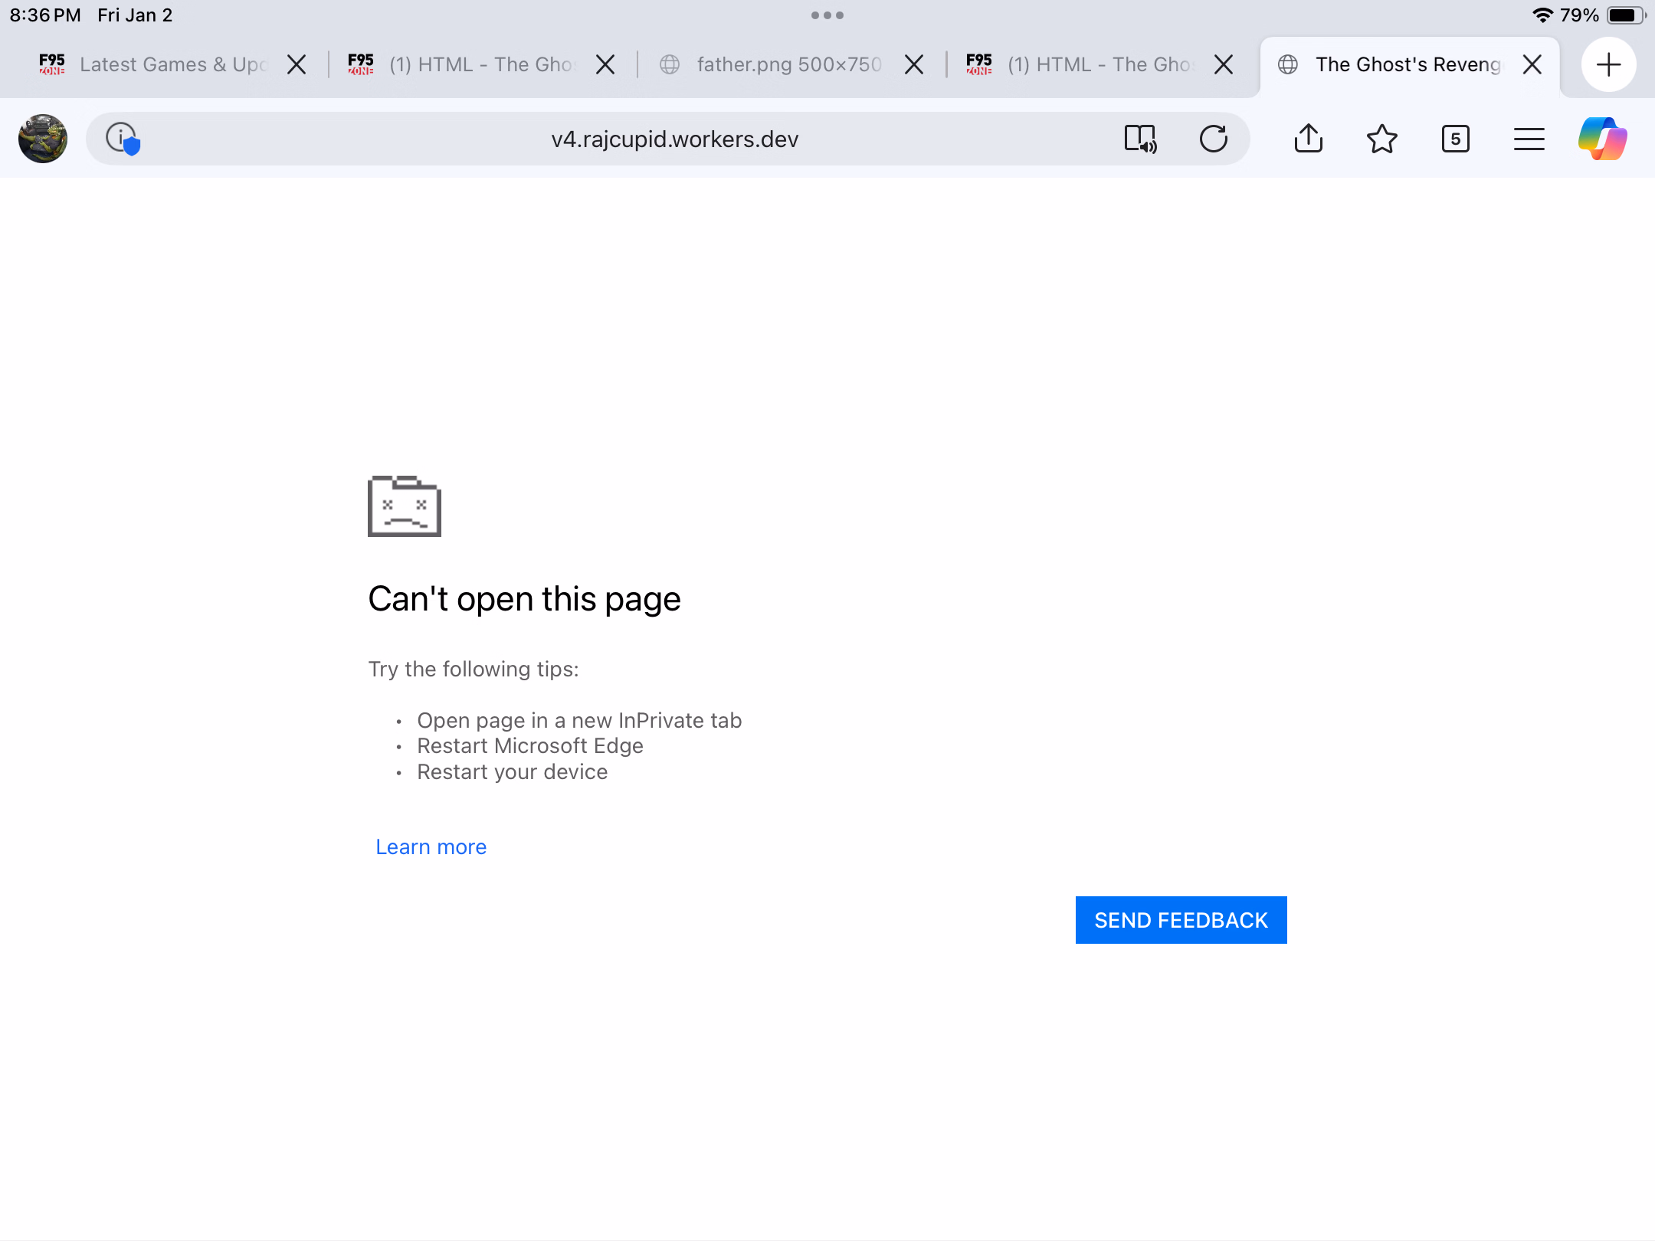Open the share sheet icon
1655x1241 pixels.
click(1308, 139)
